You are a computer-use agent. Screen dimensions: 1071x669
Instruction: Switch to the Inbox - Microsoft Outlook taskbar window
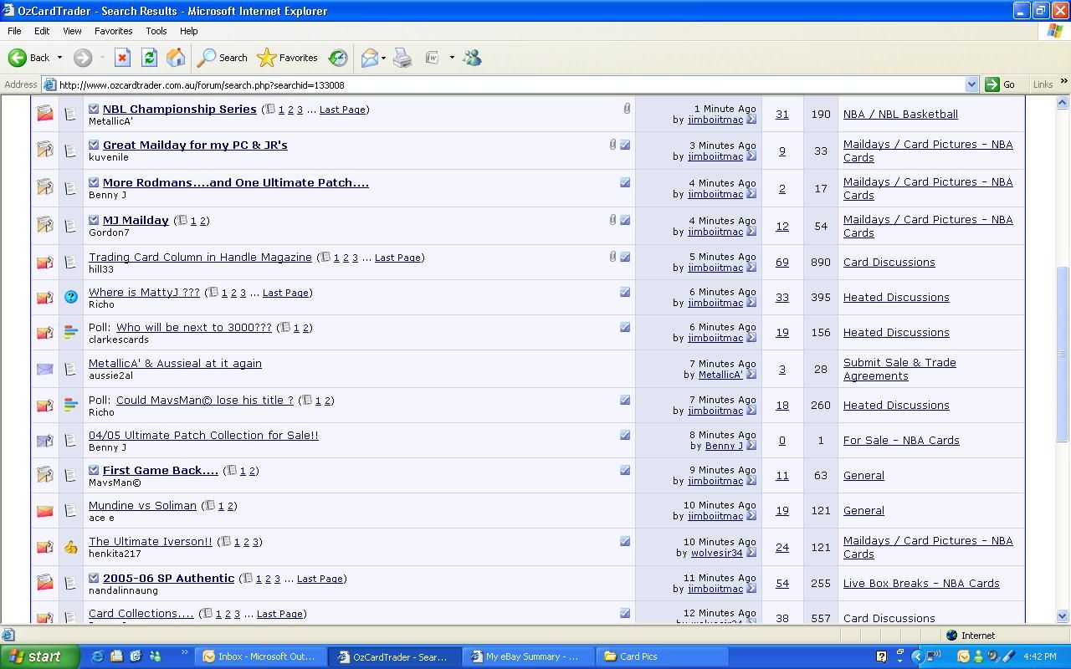point(260,656)
